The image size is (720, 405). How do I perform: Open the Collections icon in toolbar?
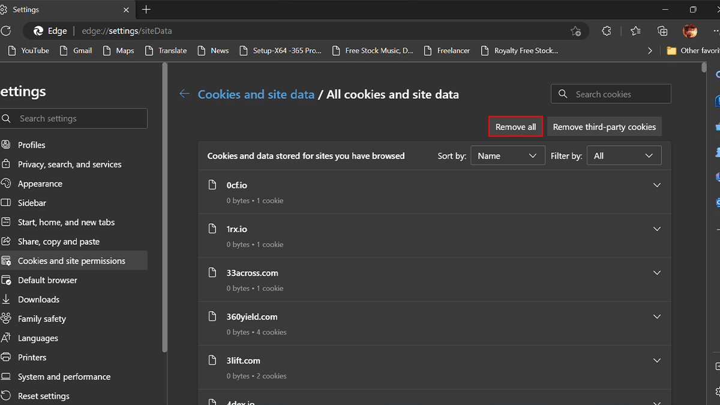pos(662,31)
